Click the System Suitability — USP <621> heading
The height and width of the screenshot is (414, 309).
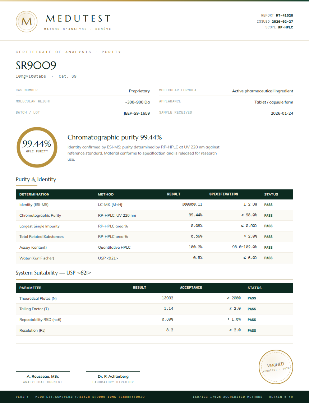(x=53, y=273)
